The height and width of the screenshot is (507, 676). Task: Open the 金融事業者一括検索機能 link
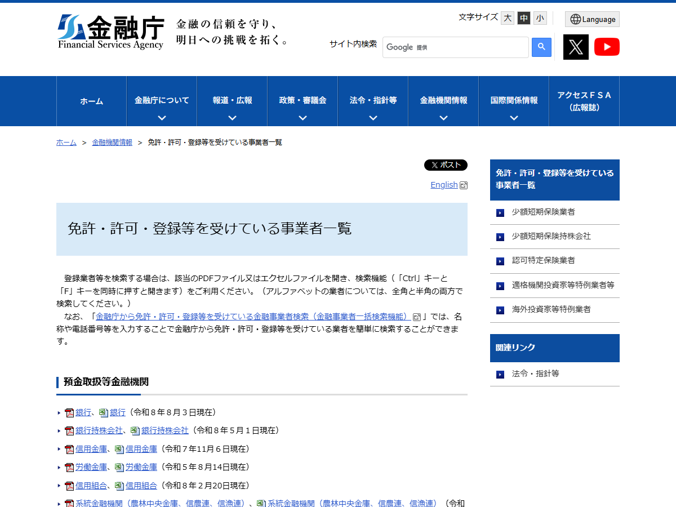(x=253, y=317)
